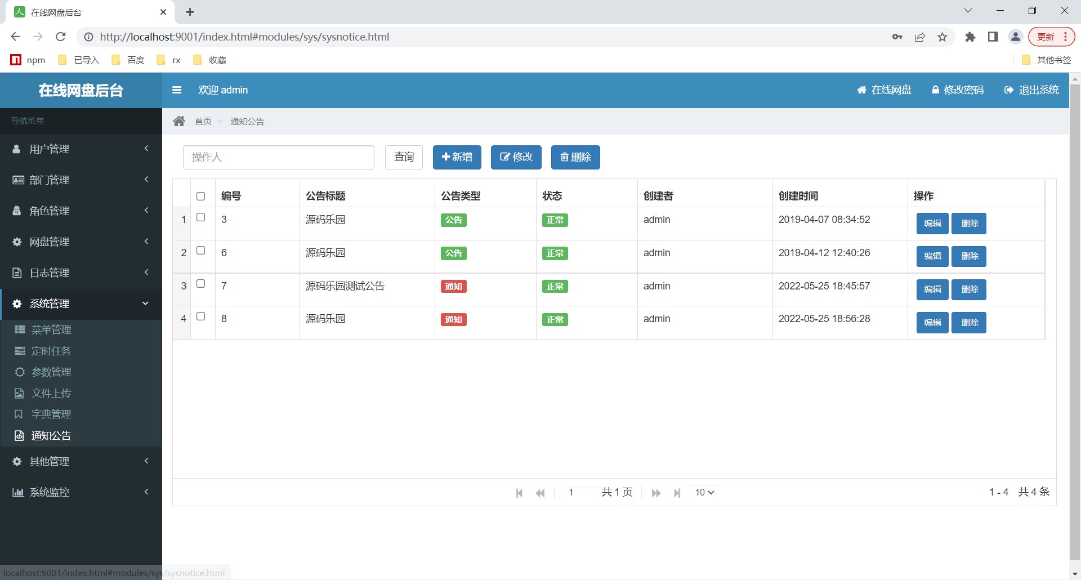
Task: Expand the 日志管理 menu chevron
Action: tap(146, 273)
